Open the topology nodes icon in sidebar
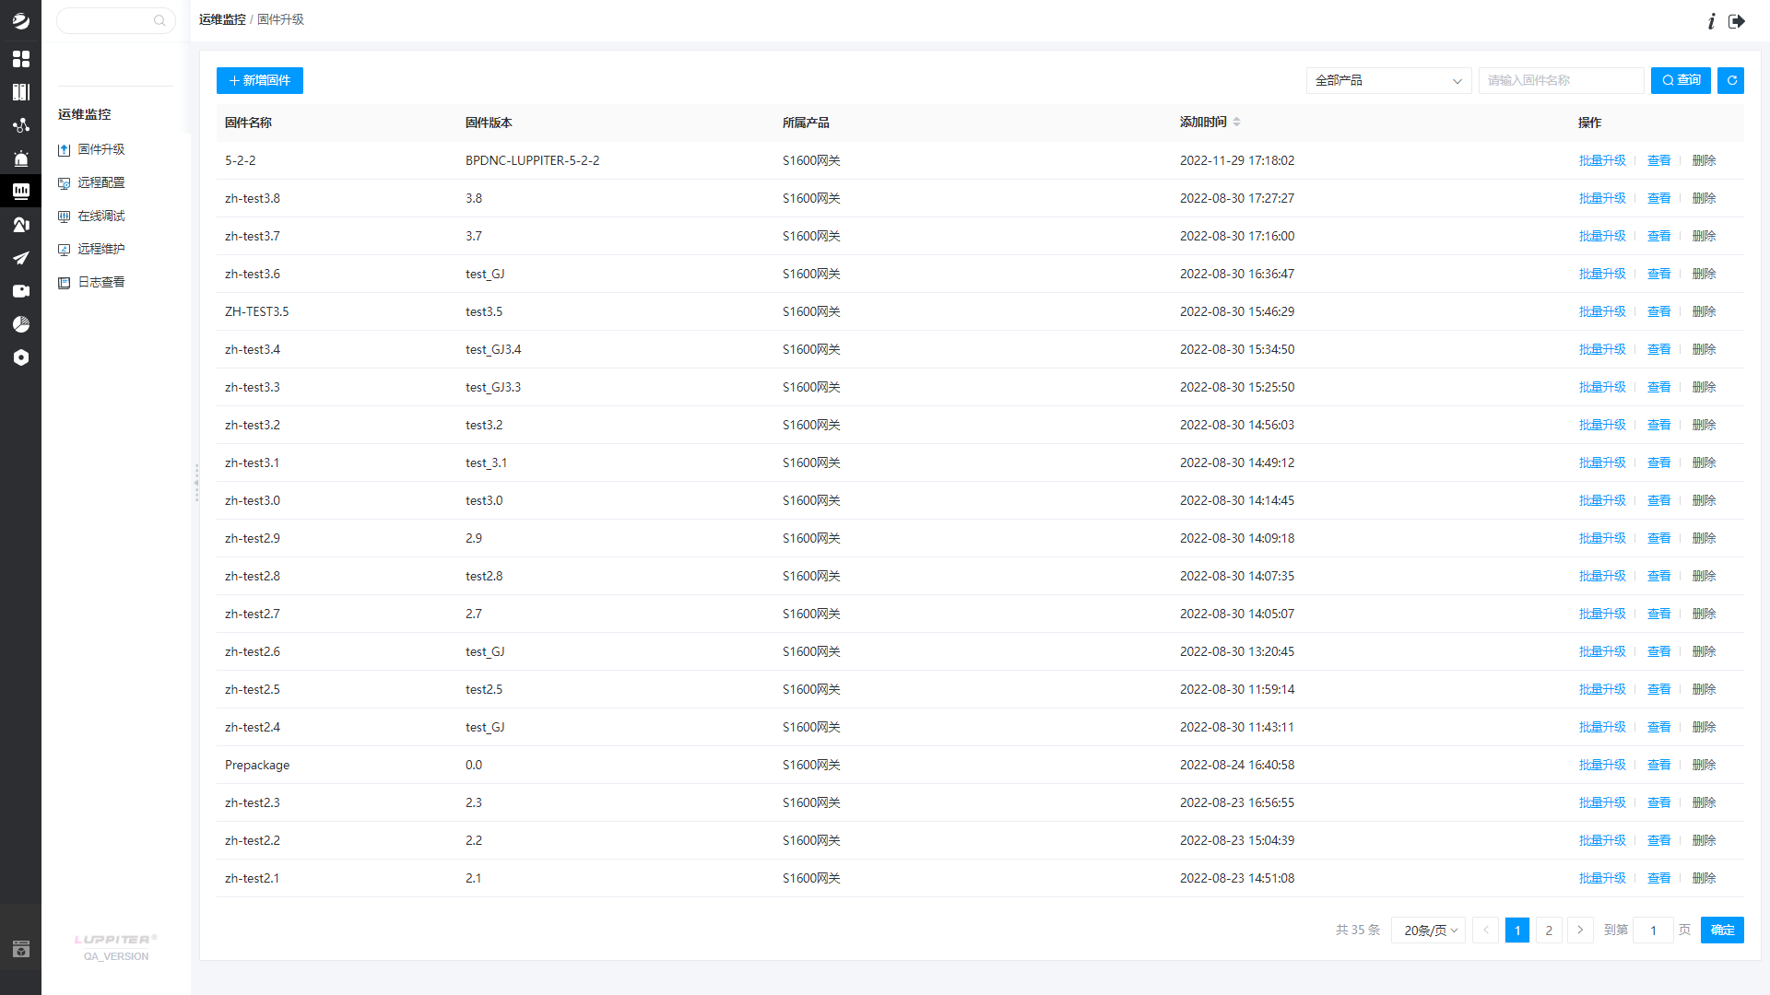Image resolution: width=1770 pixels, height=995 pixels. (x=20, y=125)
